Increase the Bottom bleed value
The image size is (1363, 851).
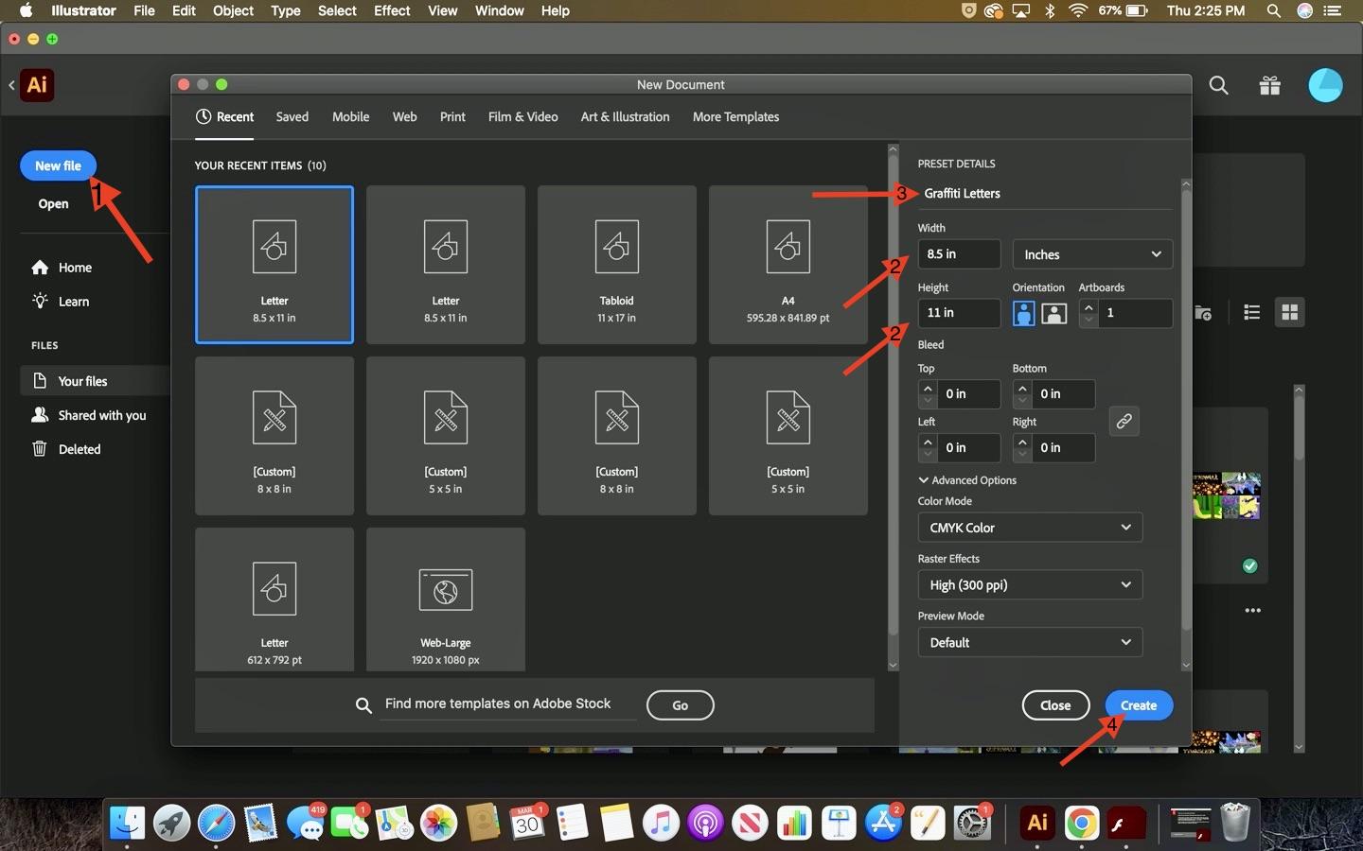pos(1022,388)
